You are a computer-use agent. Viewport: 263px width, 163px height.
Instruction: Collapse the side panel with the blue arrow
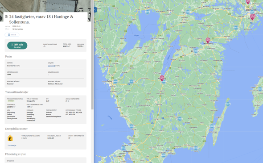point(95,10)
